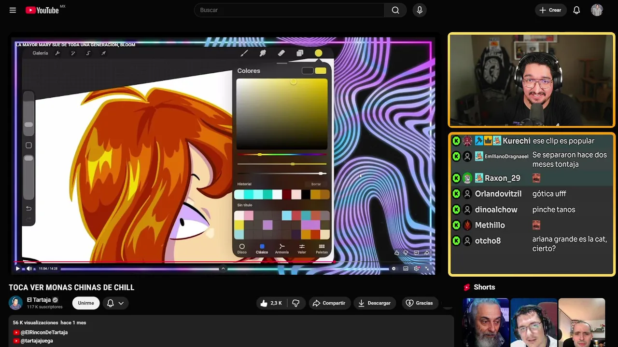This screenshot has height=347, width=618.
Task: Mute the video using speaker icon
Action: pos(29,268)
